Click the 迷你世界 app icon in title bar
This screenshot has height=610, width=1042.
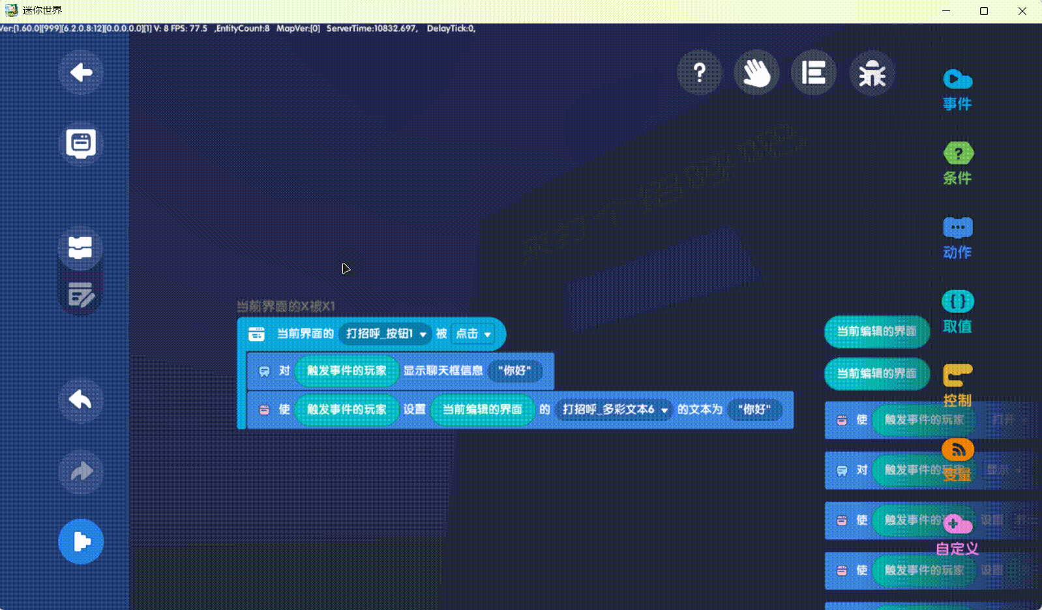click(x=11, y=10)
